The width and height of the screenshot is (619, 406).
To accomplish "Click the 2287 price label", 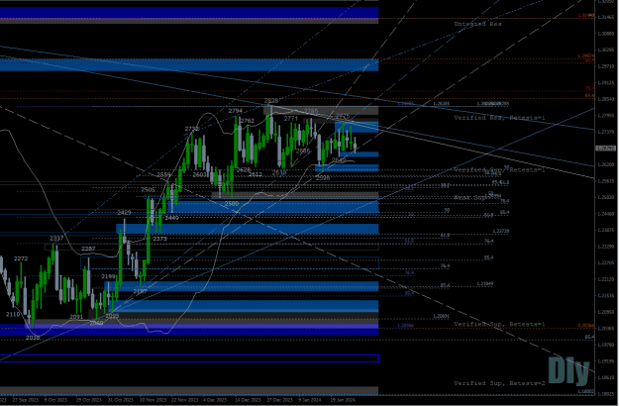I will coord(88,250).
